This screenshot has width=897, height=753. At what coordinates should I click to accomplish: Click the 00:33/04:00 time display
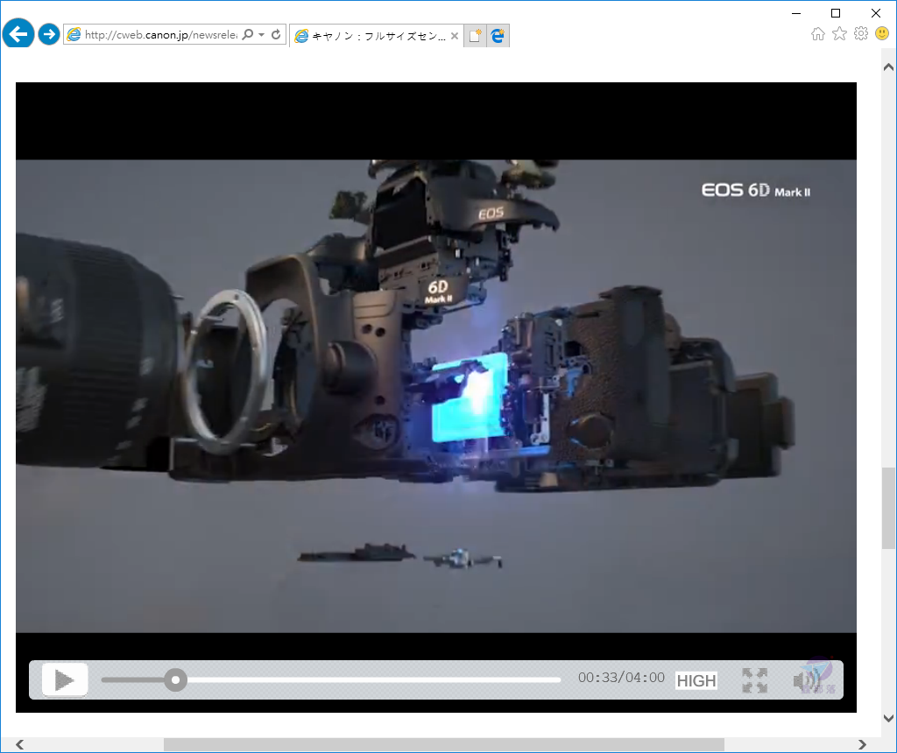621,678
